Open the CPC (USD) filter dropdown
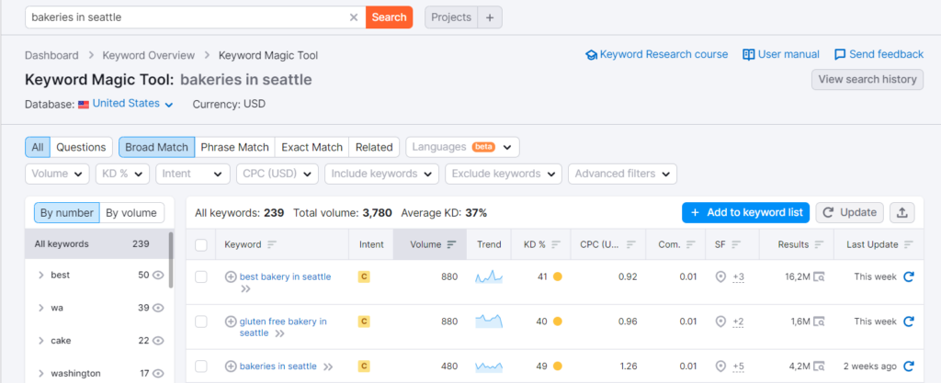941x383 pixels. pyautogui.click(x=278, y=174)
